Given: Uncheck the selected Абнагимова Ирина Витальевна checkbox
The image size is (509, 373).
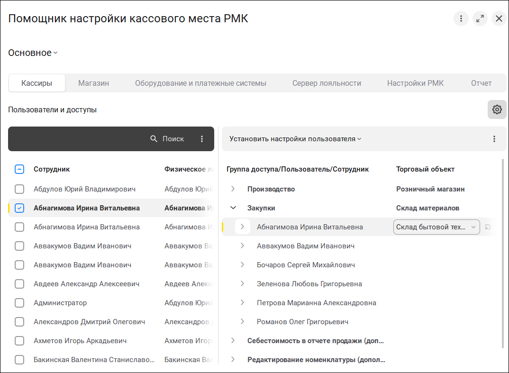Looking at the screenshot, I should 19,208.
